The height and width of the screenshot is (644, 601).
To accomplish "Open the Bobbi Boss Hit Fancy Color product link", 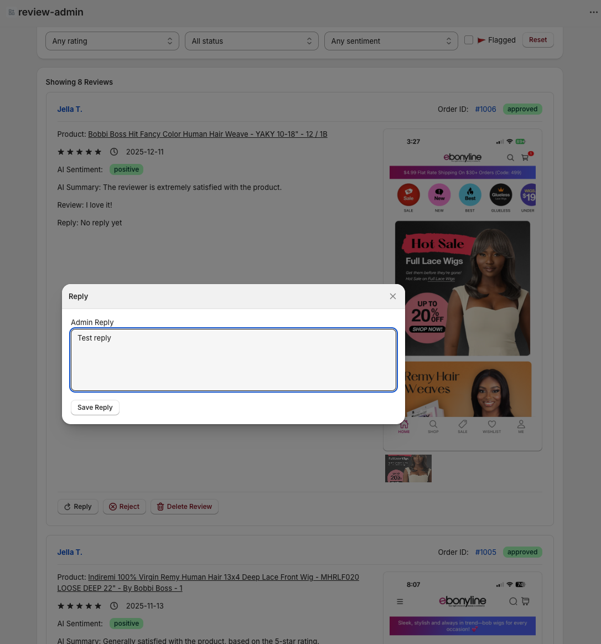I will click(x=208, y=134).
